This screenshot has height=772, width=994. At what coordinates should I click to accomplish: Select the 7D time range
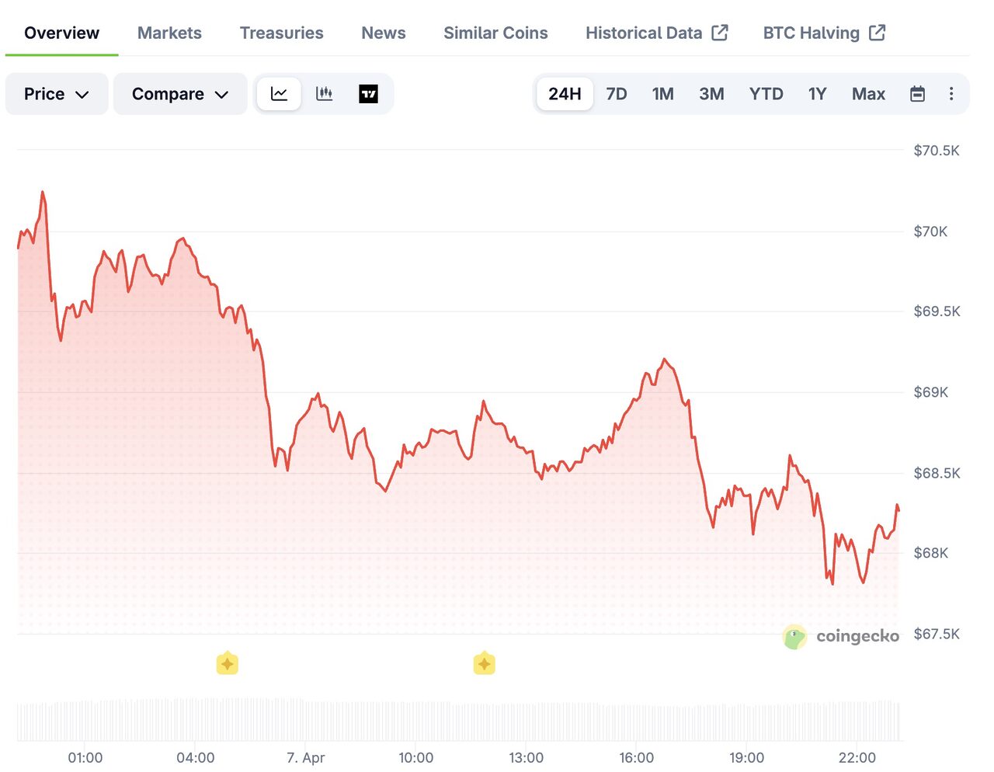pyautogui.click(x=617, y=94)
